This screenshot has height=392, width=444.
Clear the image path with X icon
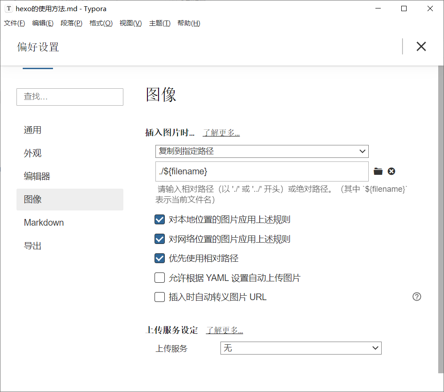[391, 171]
